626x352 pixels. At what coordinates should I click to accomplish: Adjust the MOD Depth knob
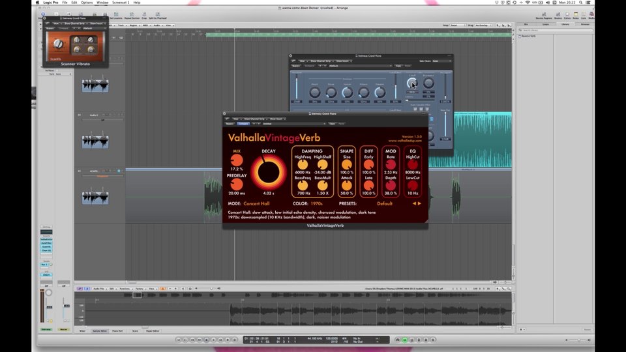tap(391, 186)
